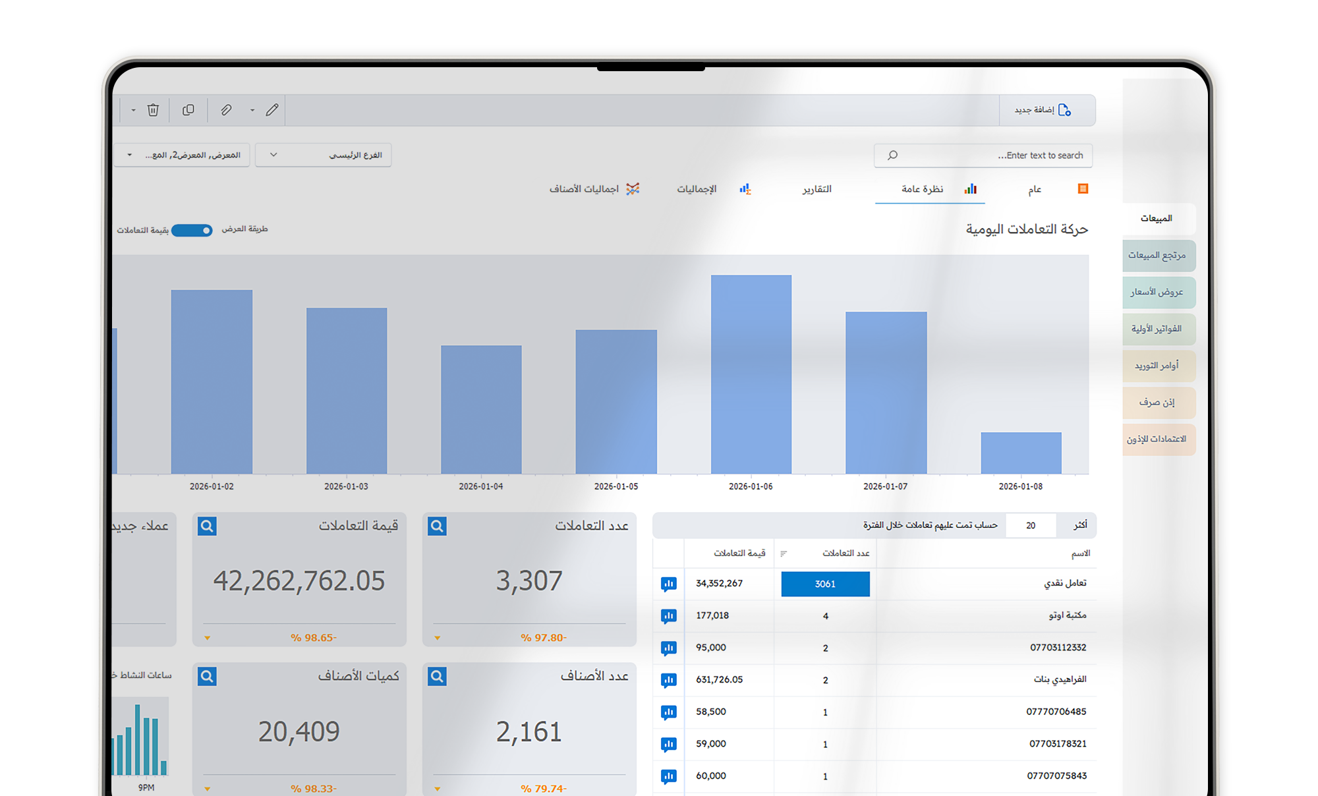
Task: Open الاعتمادات للإذون from the sidebar
Action: pos(1158,440)
